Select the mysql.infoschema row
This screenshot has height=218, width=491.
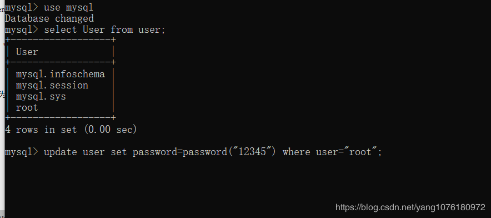[61, 75]
